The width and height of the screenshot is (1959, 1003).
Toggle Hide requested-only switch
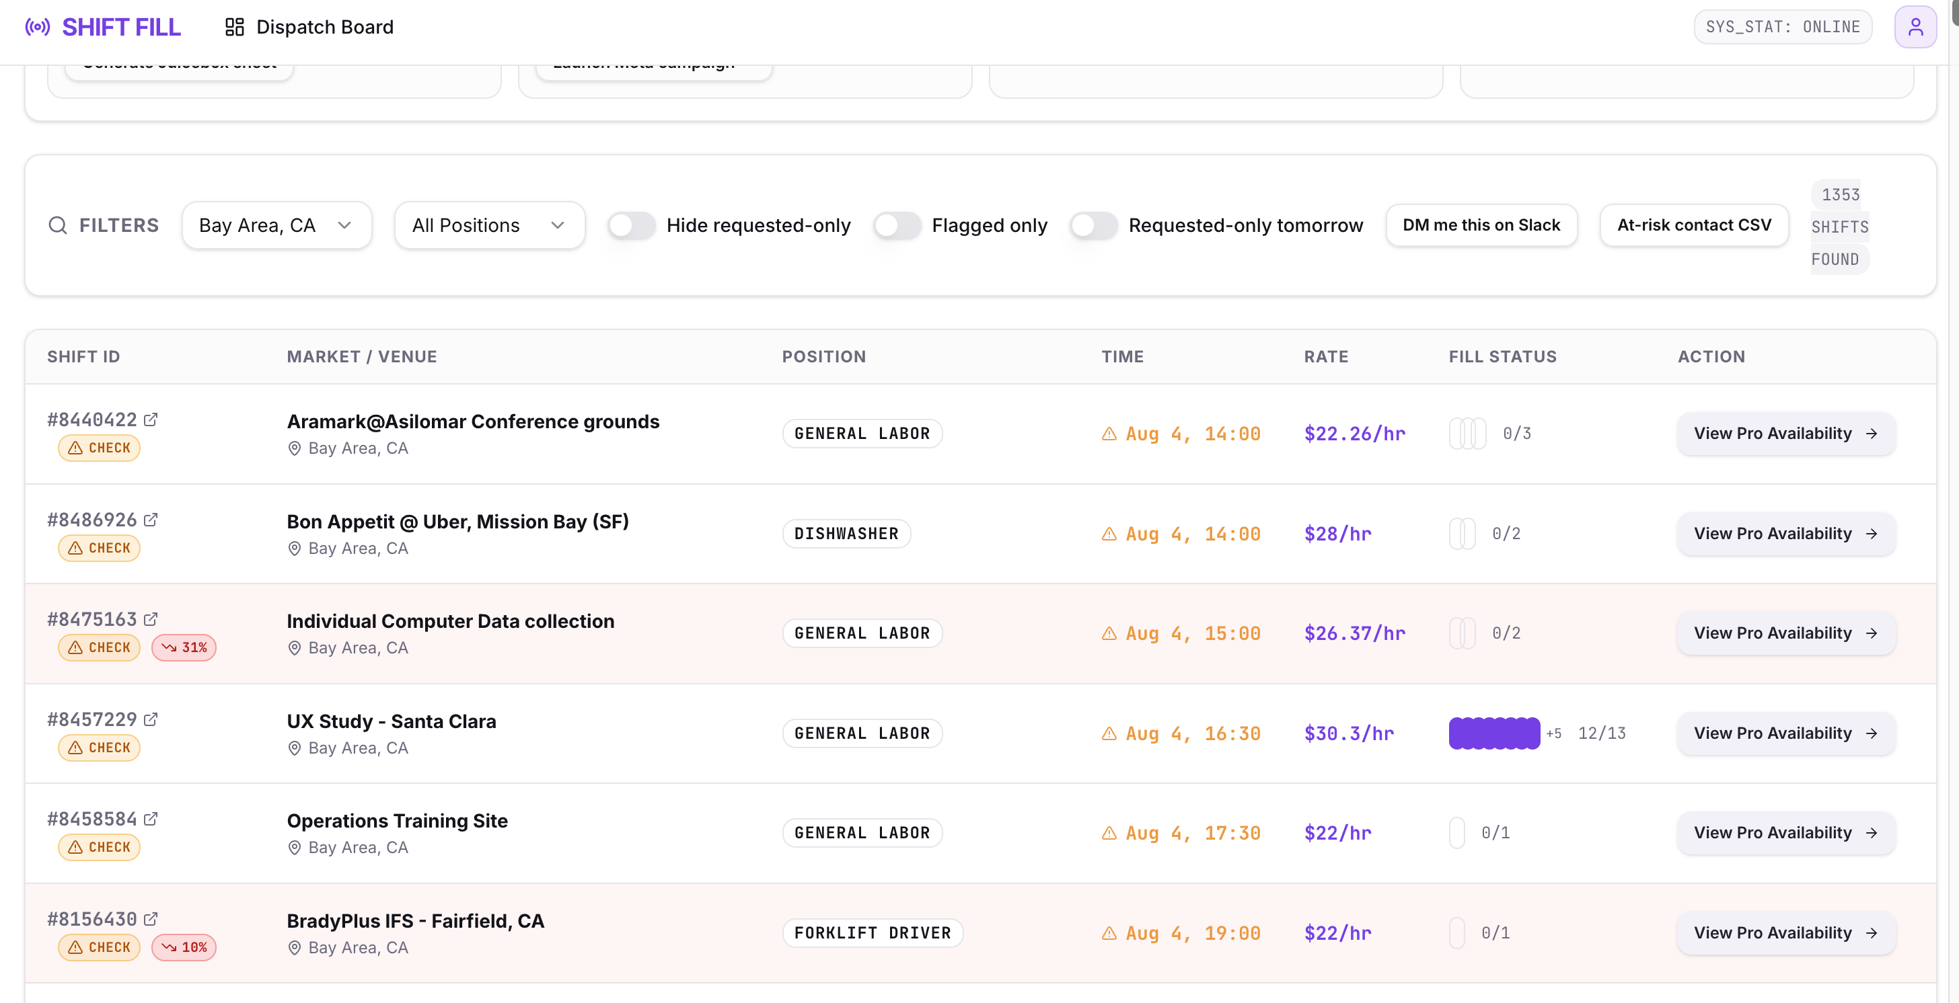631,225
